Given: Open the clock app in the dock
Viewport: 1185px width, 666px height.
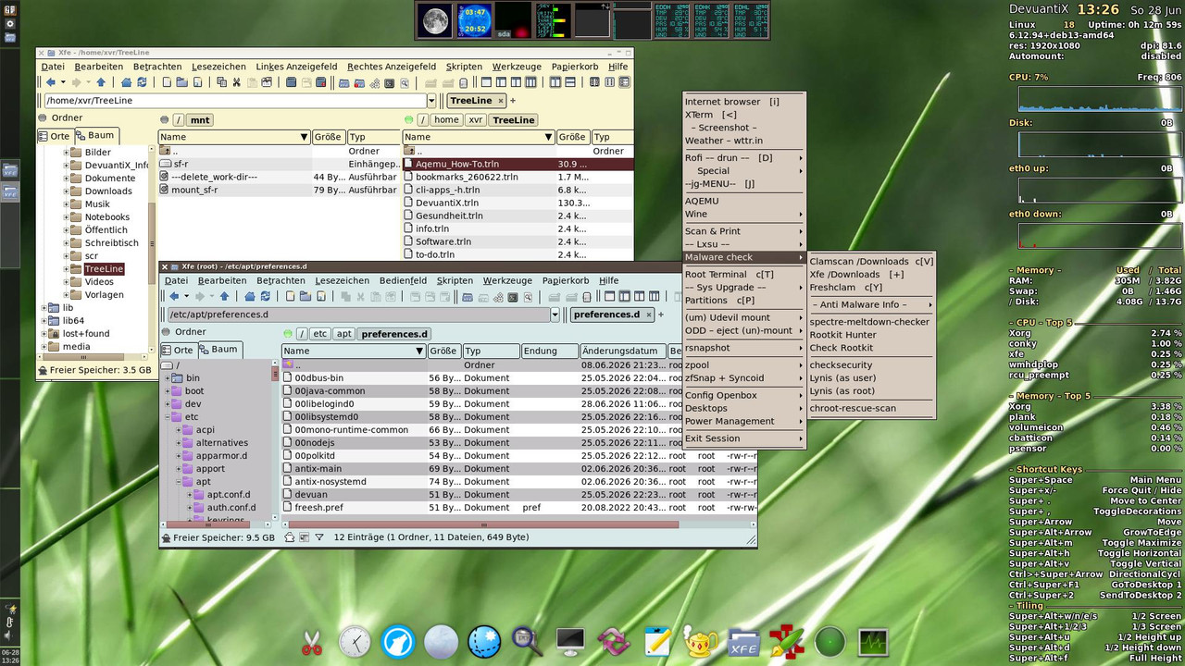Looking at the screenshot, I should [355, 641].
